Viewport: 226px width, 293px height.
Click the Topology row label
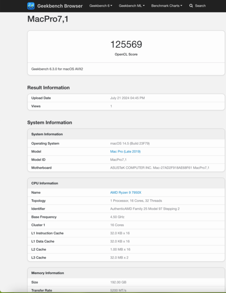tap(38, 201)
